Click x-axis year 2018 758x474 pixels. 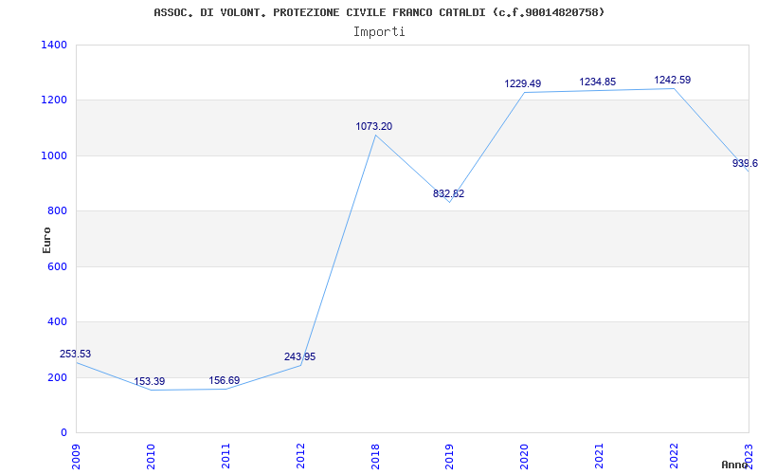[375, 456]
